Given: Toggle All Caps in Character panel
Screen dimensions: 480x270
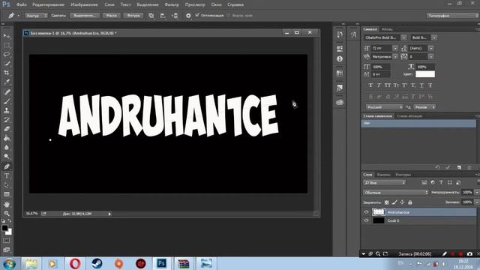Looking at the screenshot, I should coord(388,85).
